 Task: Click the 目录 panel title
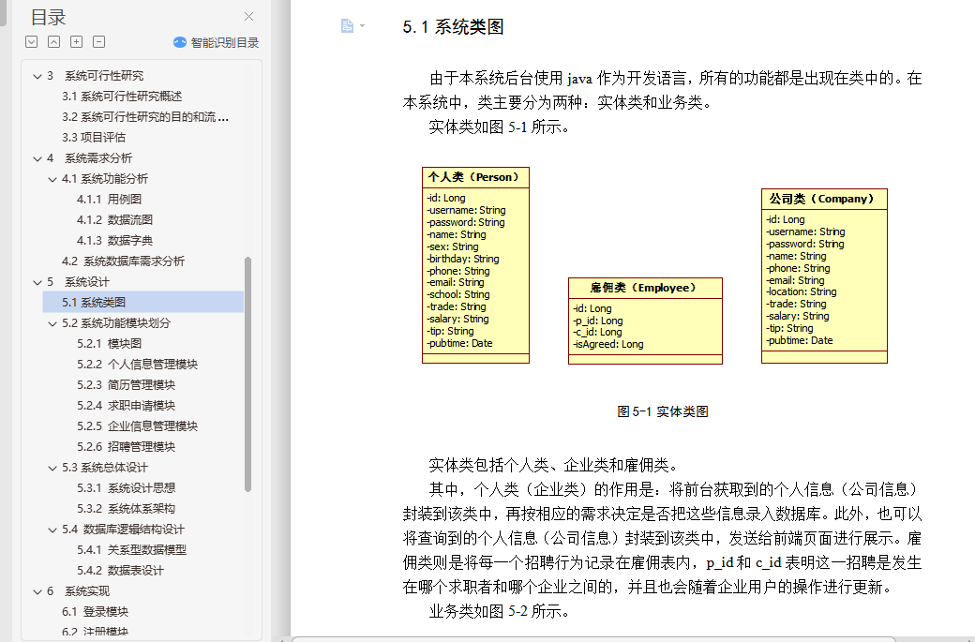(x=48, y=18)
